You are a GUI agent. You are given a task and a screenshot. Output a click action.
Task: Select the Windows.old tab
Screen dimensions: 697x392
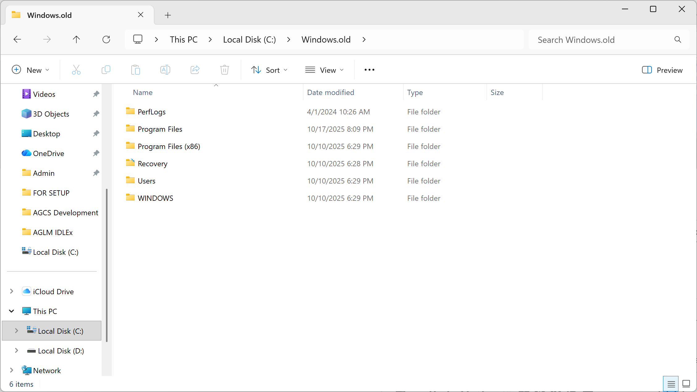coord(80,15)
